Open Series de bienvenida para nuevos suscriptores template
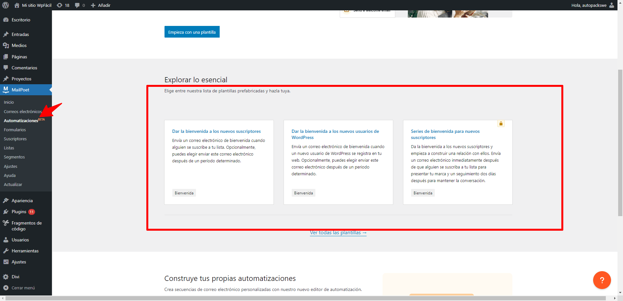 [445, 134]
